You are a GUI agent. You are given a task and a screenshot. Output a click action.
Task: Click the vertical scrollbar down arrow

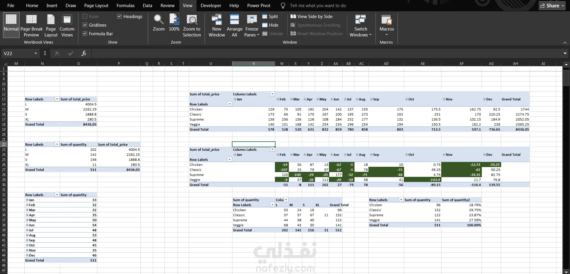tap(566, 272)
